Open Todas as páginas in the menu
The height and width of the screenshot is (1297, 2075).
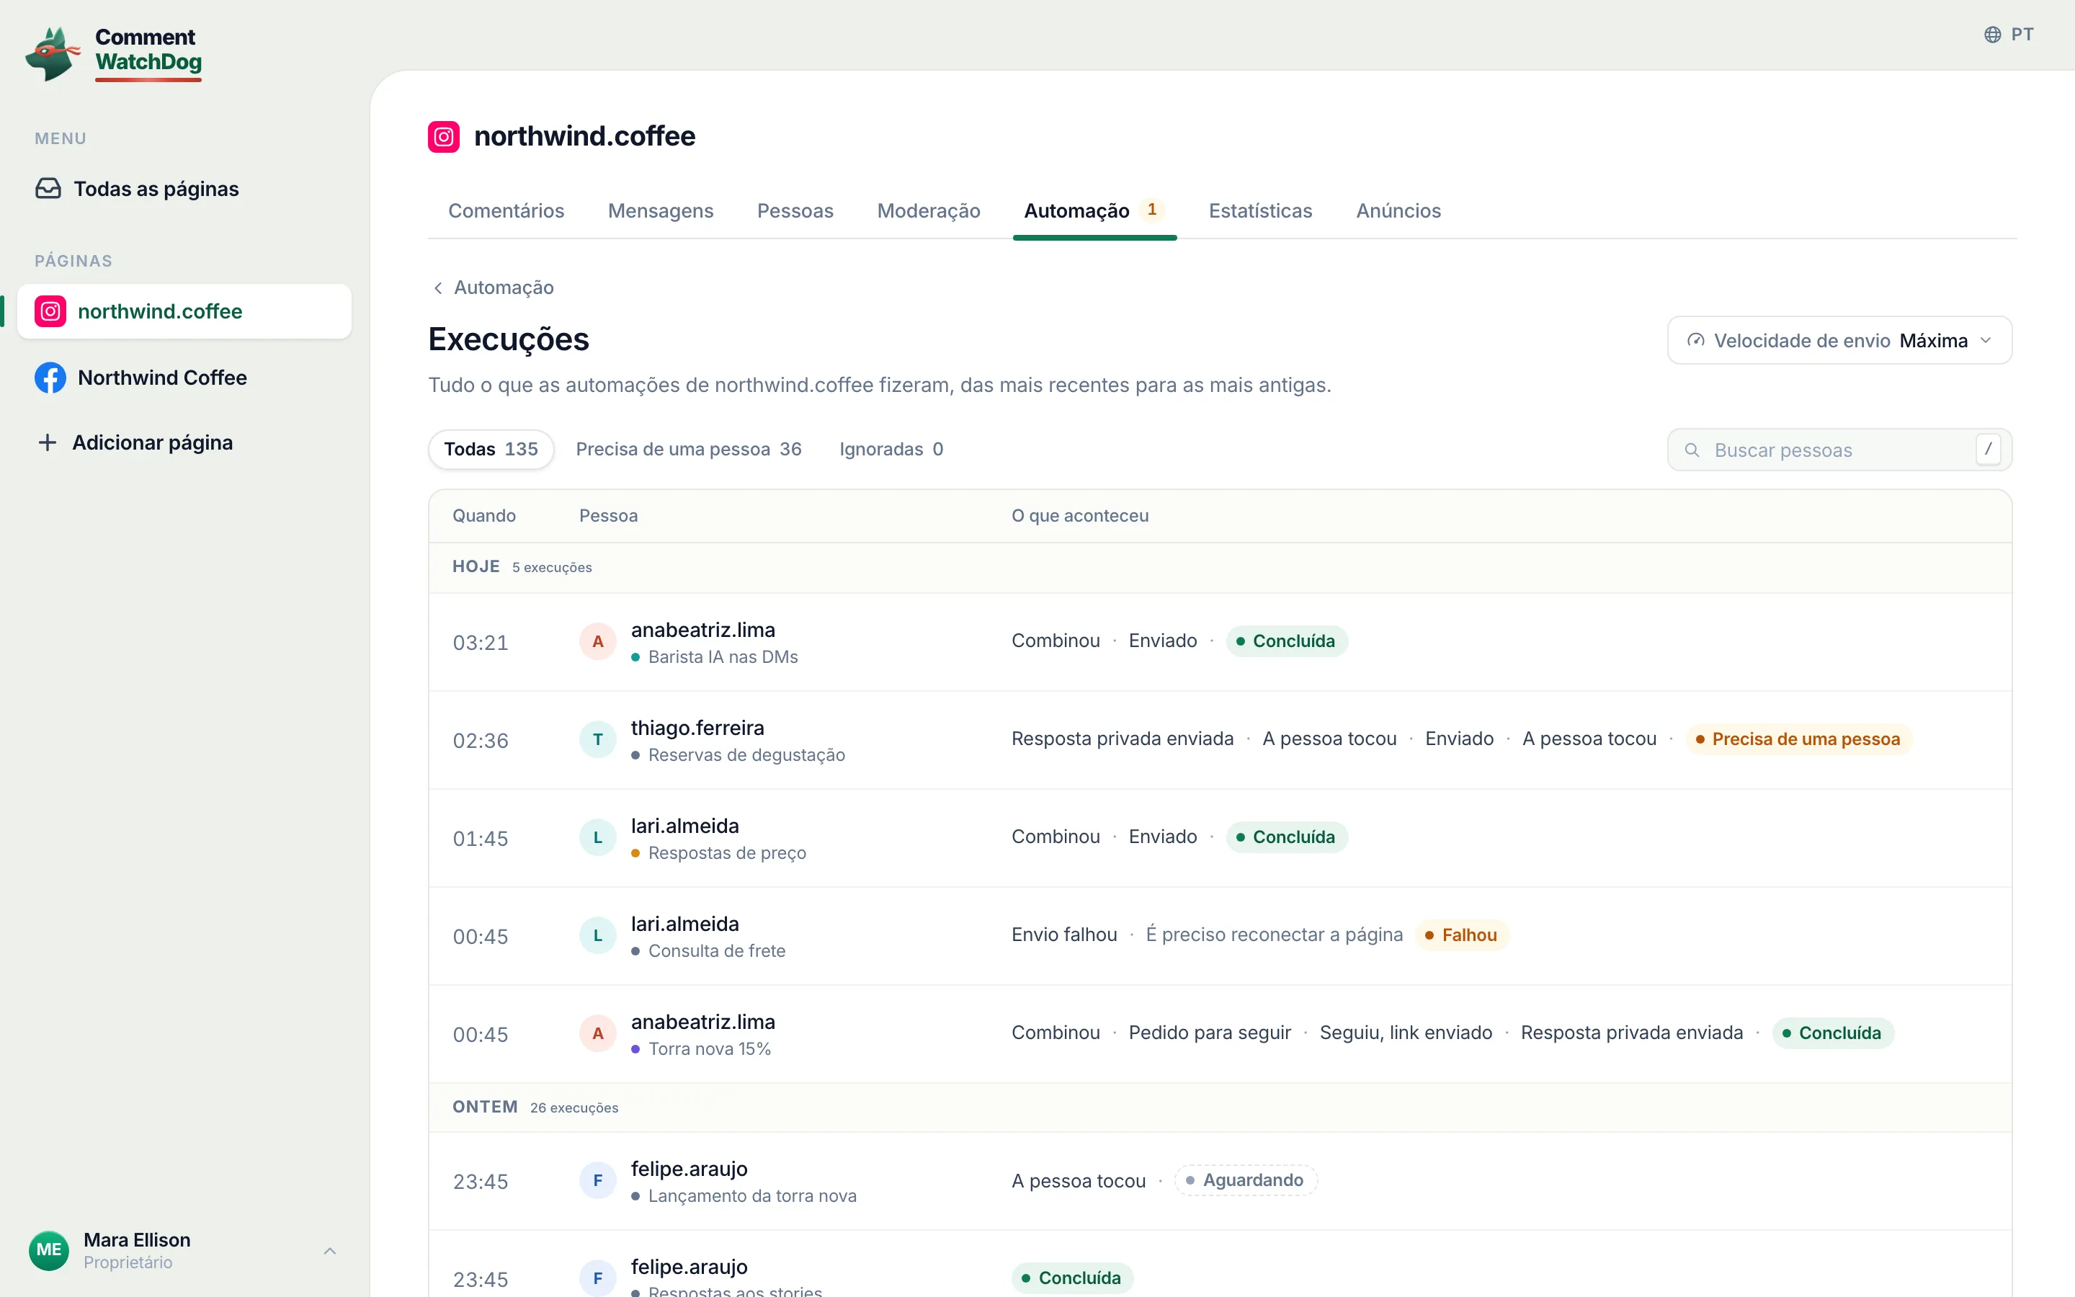pos(184,189)
